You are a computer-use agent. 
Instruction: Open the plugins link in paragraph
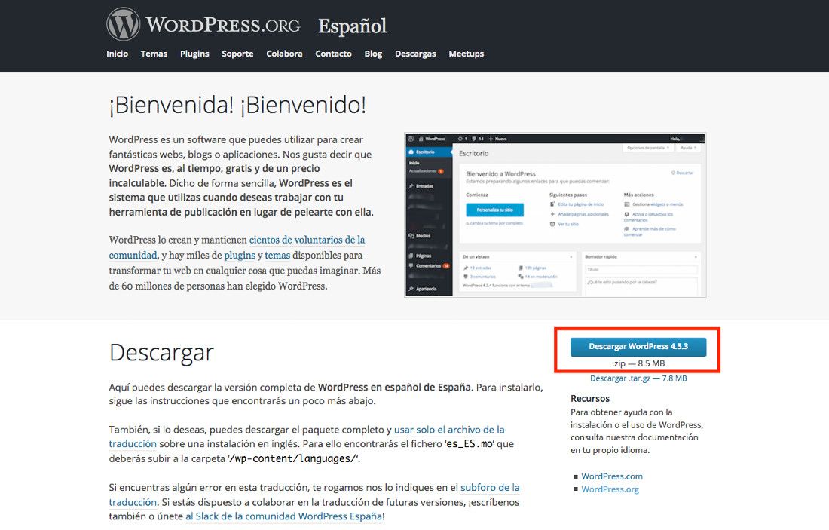pyautogui.click(x=240, y=256)
